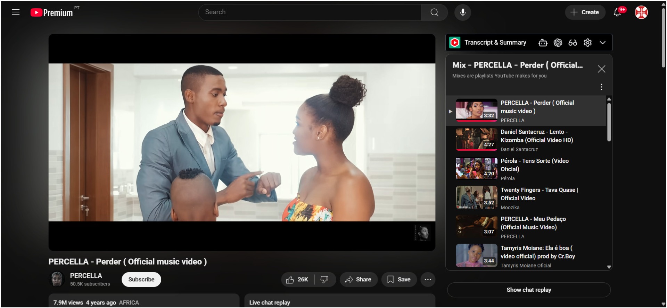The width and height of the screenshot is (667, 308).
Task: Click Daniel Santacruz channel name
Action: point(519,149)
